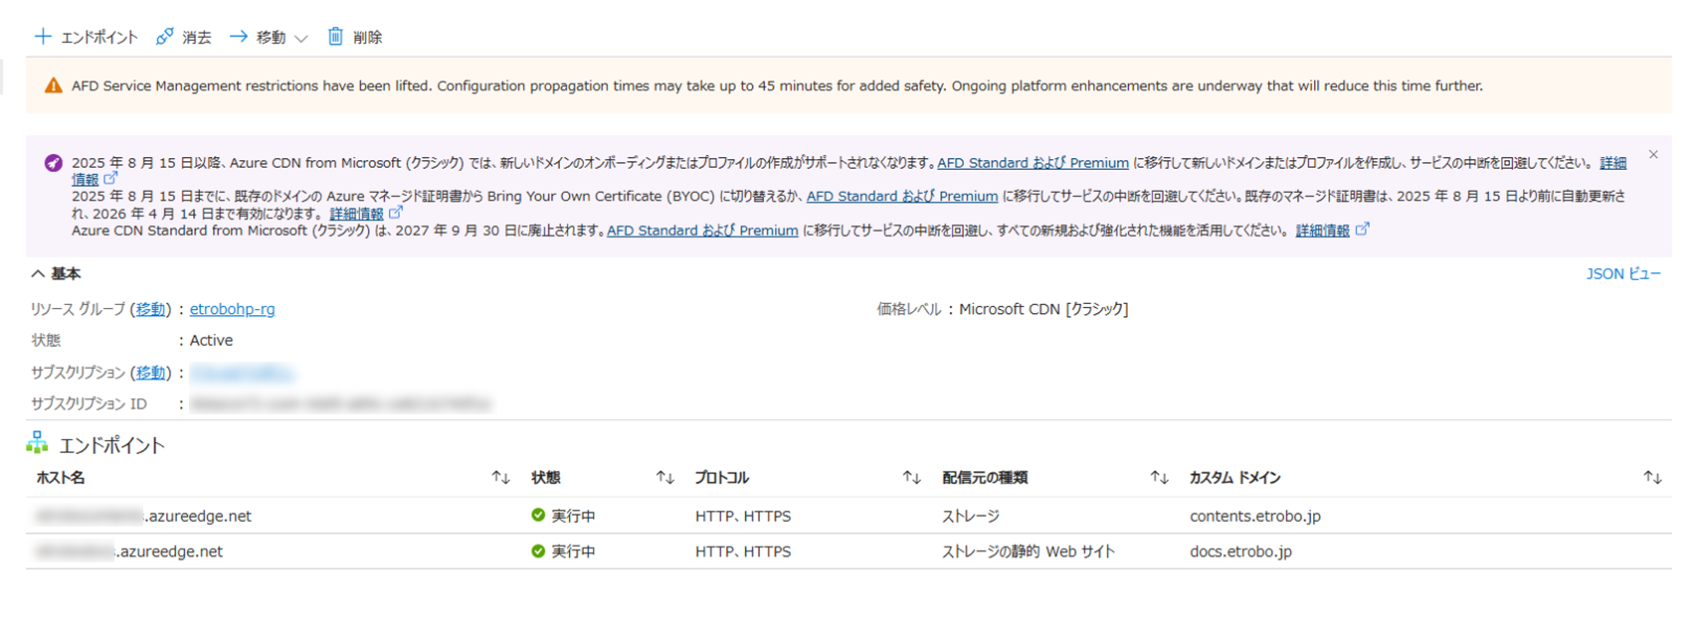The height and width of the screenshot is (622, 1695).
Task: Click the move arrow icon
Action: click(239, 37)
